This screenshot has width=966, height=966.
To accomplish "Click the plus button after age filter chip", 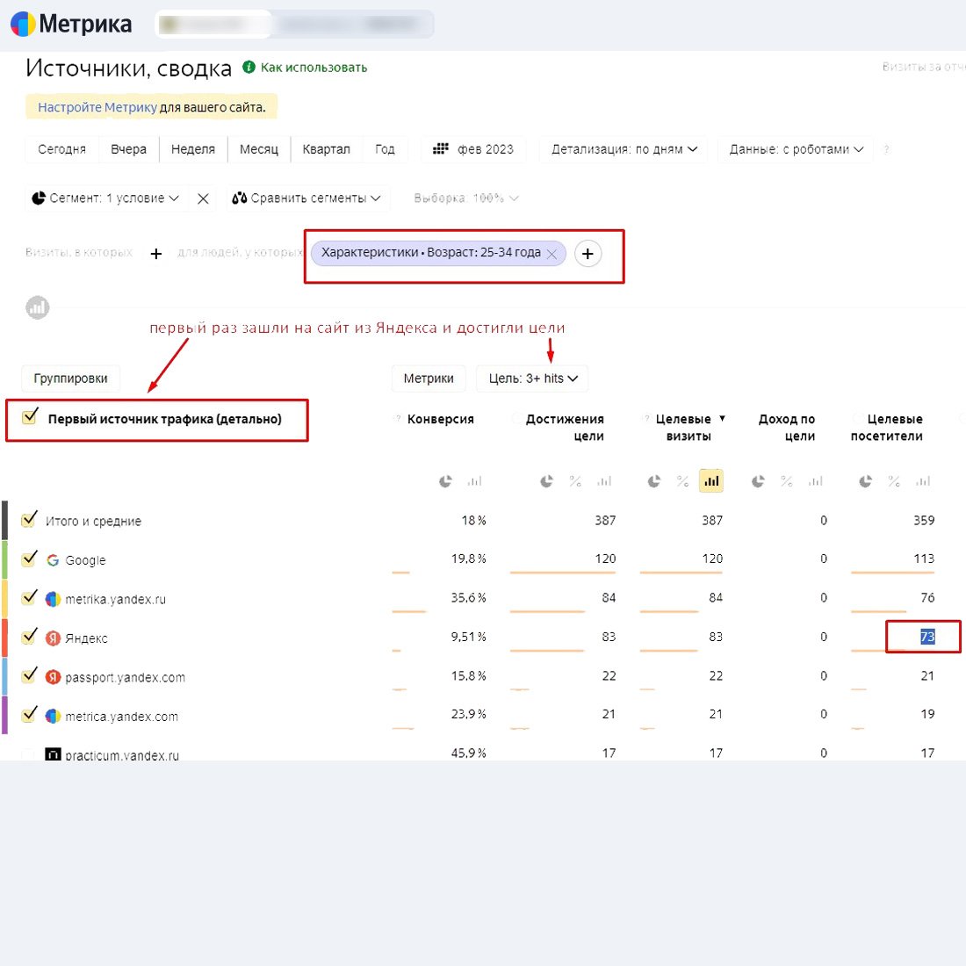I will [588, 254].
